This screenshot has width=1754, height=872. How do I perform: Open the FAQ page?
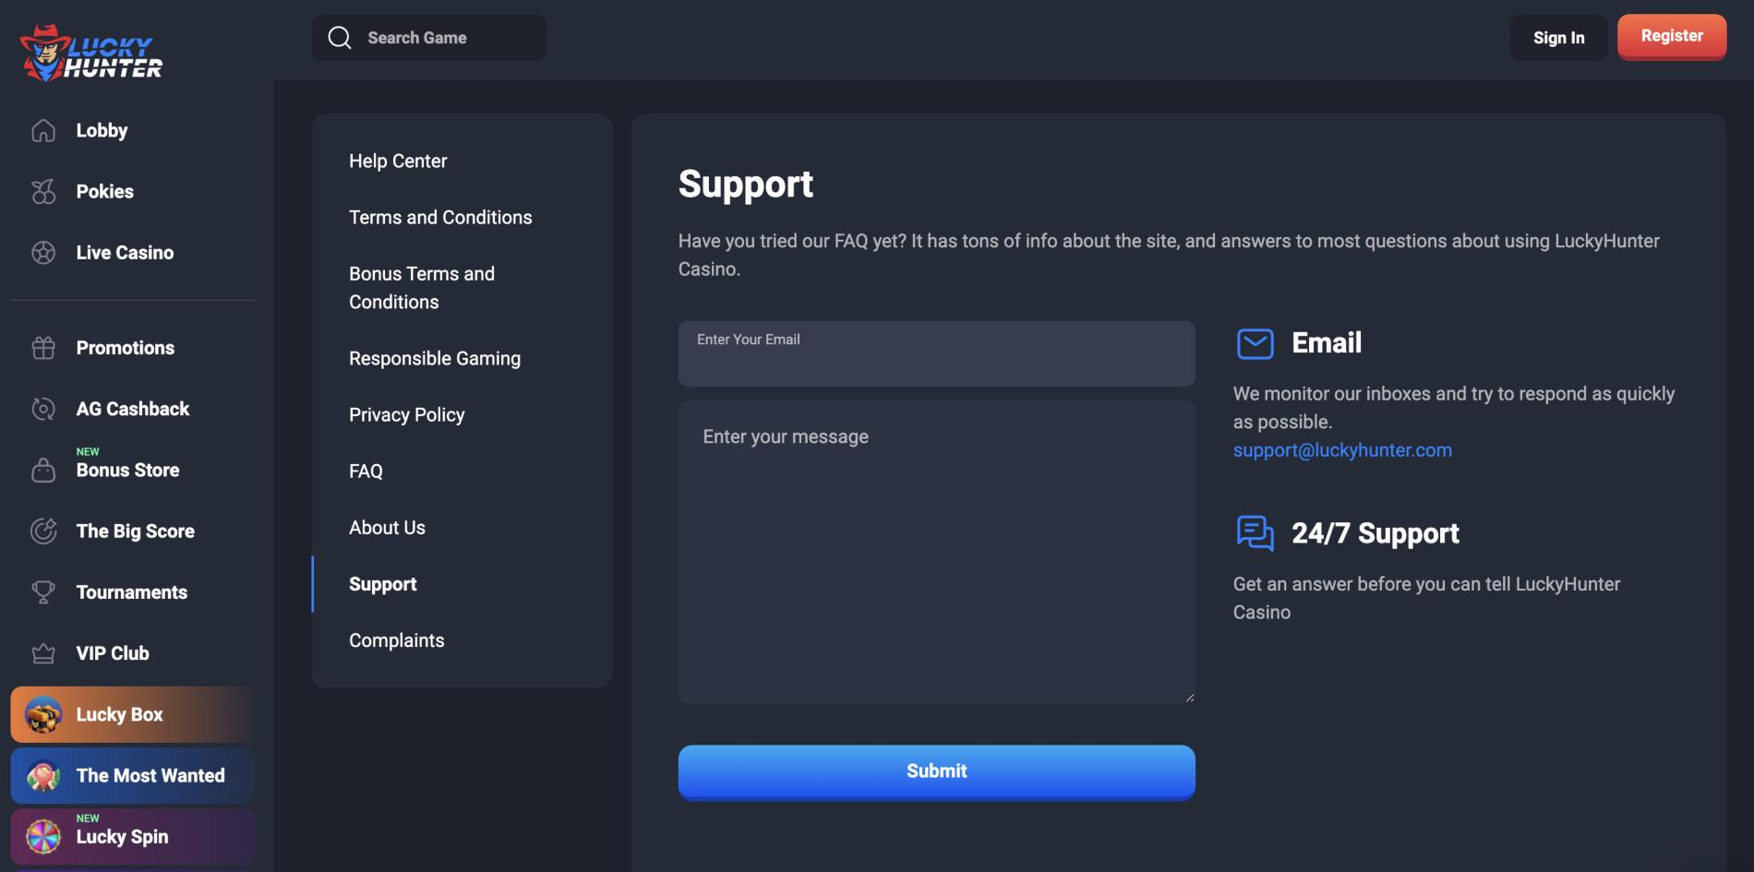coord(366,472)
